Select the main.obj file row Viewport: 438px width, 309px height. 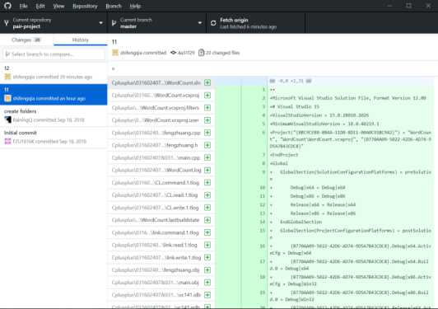point(161,282)
